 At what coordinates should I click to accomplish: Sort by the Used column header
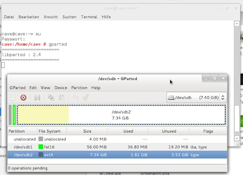click(128, 131)
